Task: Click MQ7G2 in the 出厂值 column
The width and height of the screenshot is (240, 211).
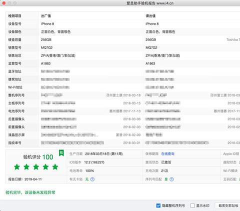Action: tap(47, 47)
